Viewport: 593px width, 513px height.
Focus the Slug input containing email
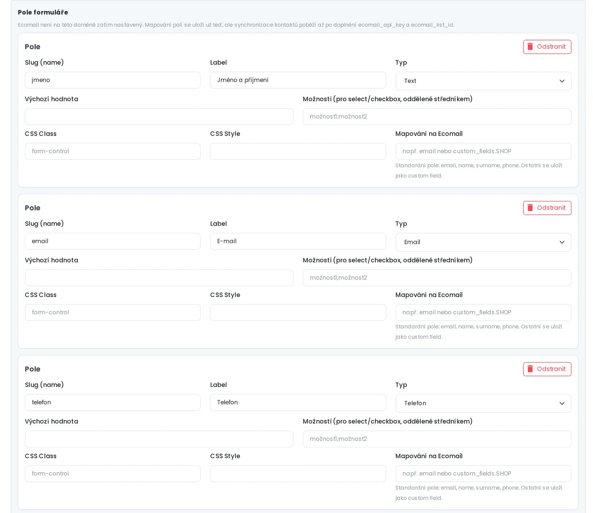click(x=113, y=241)
